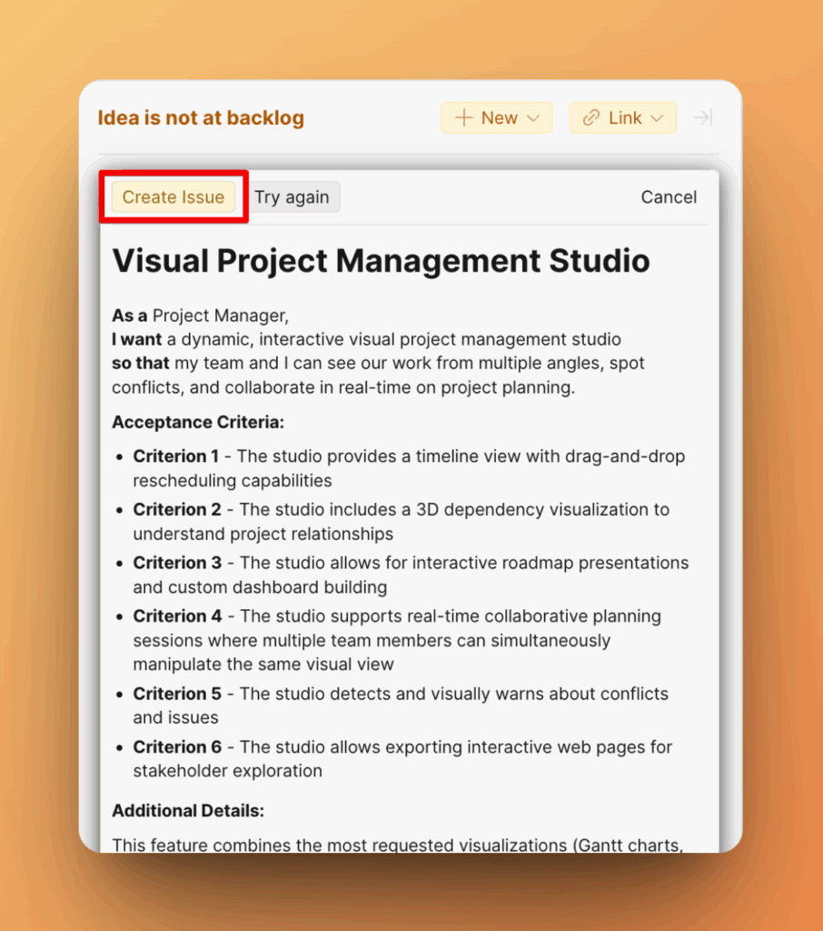Click the chain link icon on the Link button

tap(589, 117)
